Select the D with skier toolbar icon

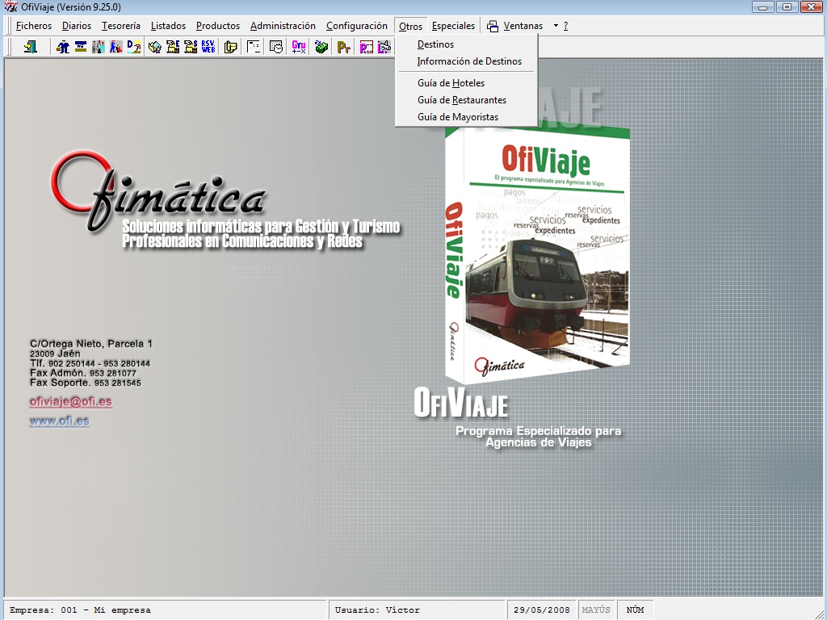pyautogui.click(x=132, y=47)
